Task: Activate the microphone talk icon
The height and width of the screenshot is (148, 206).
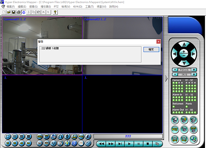Action: pos(67,137)
